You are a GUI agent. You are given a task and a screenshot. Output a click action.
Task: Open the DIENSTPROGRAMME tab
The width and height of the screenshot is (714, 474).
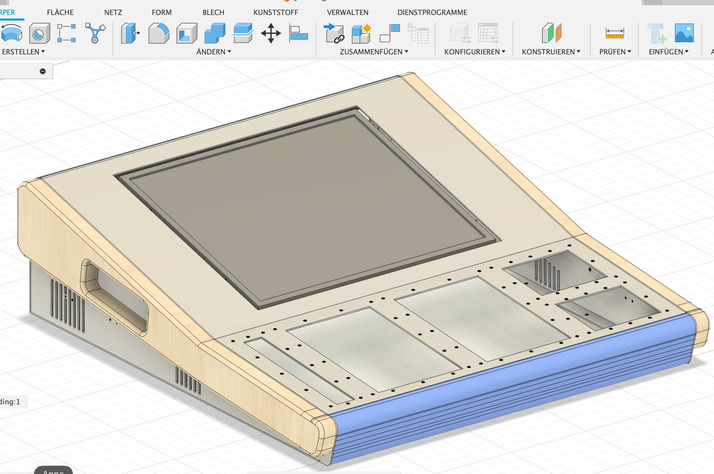pyautogui.click(x=432, y=12)
